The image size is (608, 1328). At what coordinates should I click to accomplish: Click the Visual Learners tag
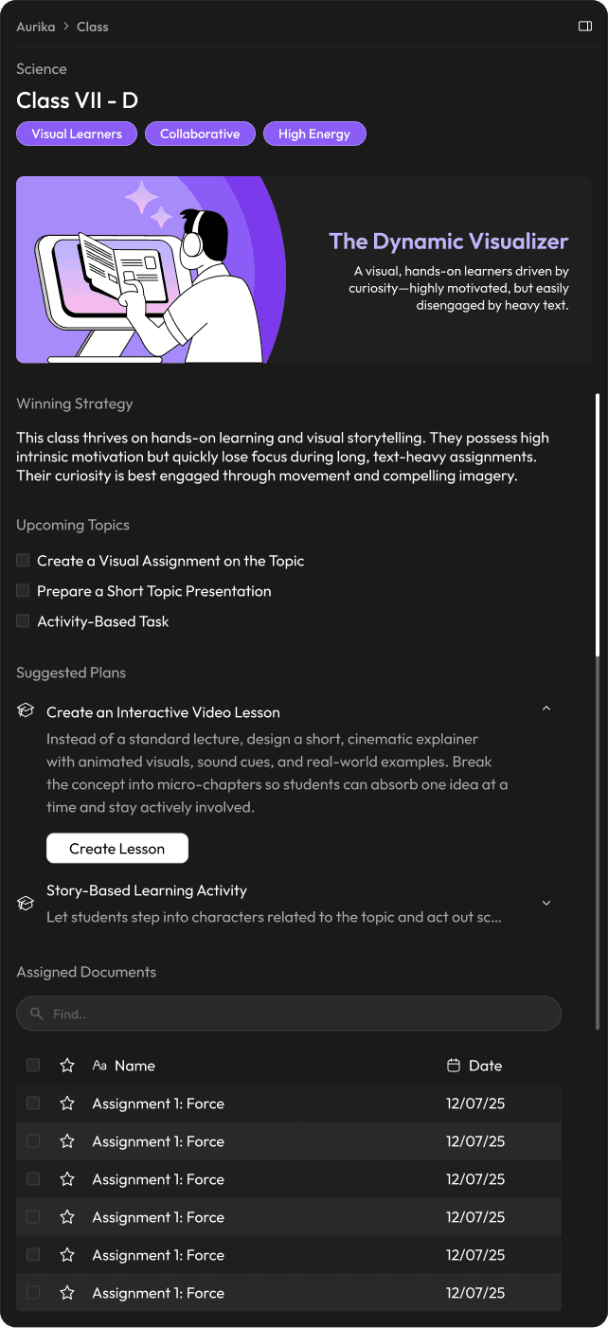tap(77, 135)
